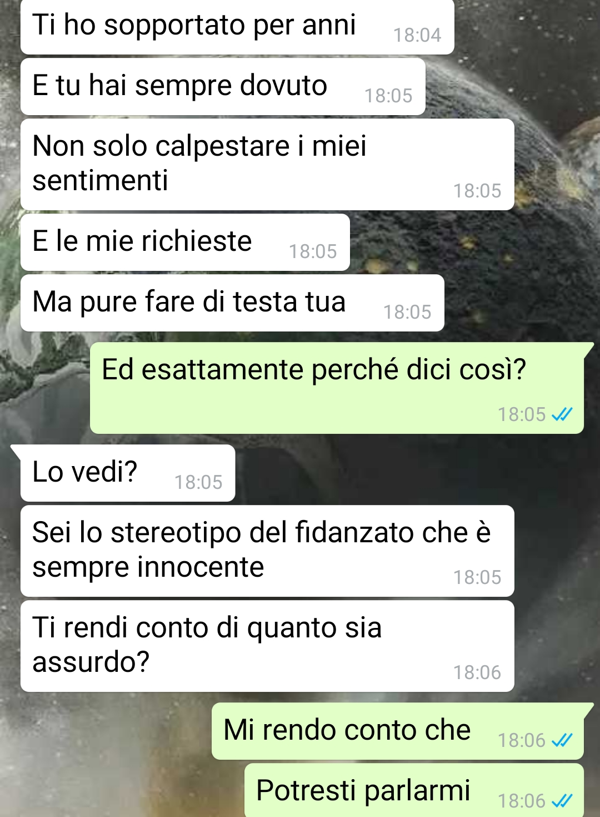The image size is (600, 817).
Task: Click blue double-check on 'Potresti parlarmi'
Action: point(562,801)
